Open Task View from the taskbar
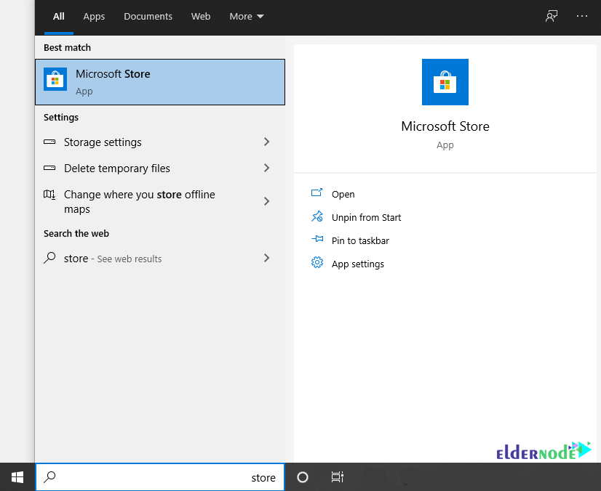The image size is (601, 491). (337, 477)
